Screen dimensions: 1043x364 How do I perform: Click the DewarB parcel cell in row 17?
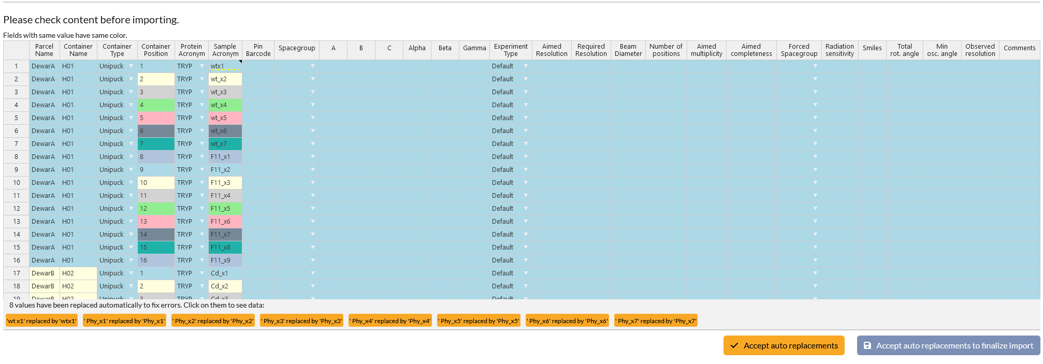click(x=44, y=273)
